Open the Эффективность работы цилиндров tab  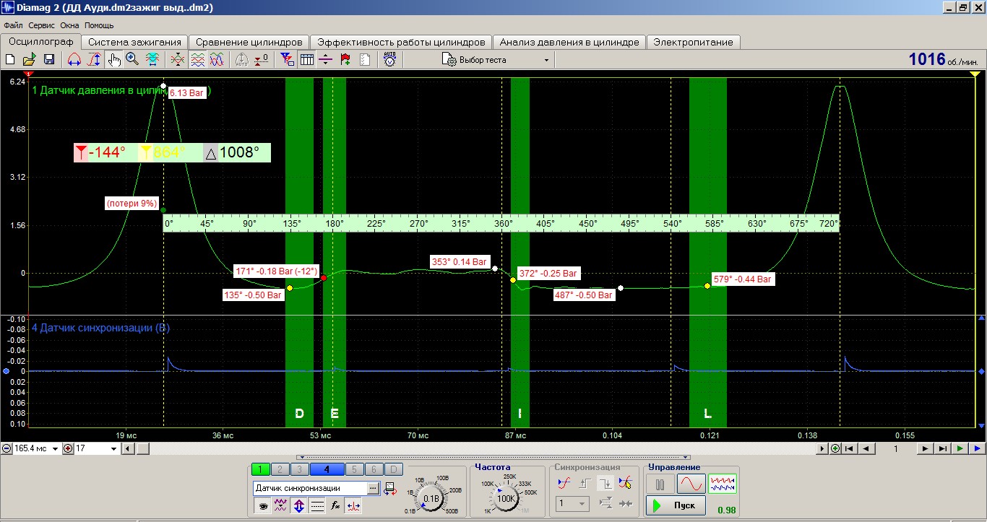click(x=401, y=42)
